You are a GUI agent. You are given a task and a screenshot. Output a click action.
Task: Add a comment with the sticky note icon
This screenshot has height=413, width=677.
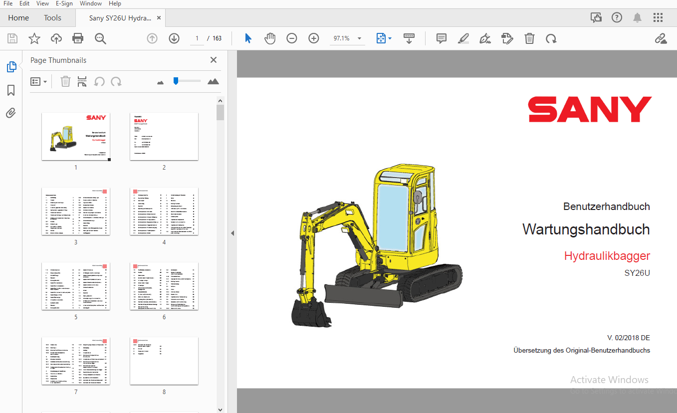coord(442,38)
